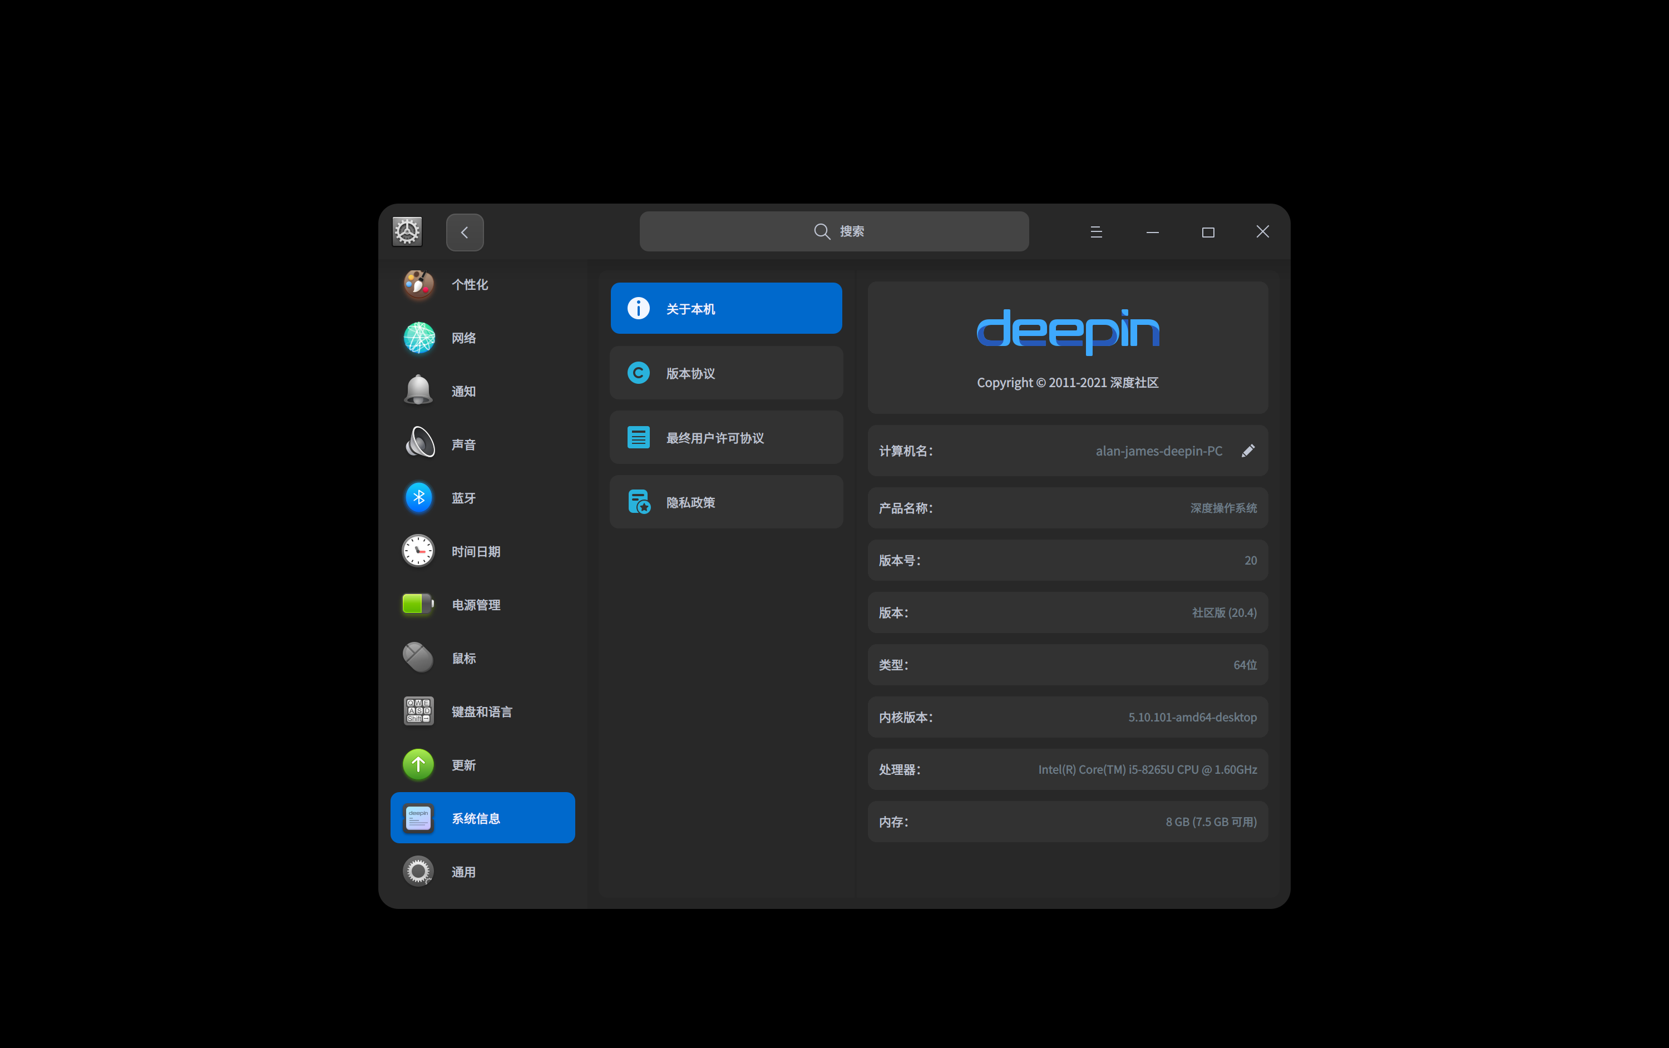Open 电源管理 battery settings
Viewport: 1669px width, 1048px height.
point(418,605)
